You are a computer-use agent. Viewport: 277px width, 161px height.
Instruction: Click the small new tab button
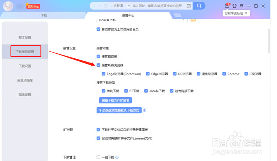pyautogui.click(x=178, y=15)
